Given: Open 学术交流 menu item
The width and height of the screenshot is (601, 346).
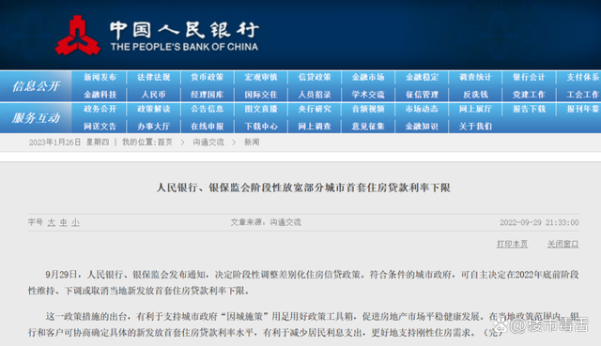Looking at the screenshot, I should (x=368, y=95).
